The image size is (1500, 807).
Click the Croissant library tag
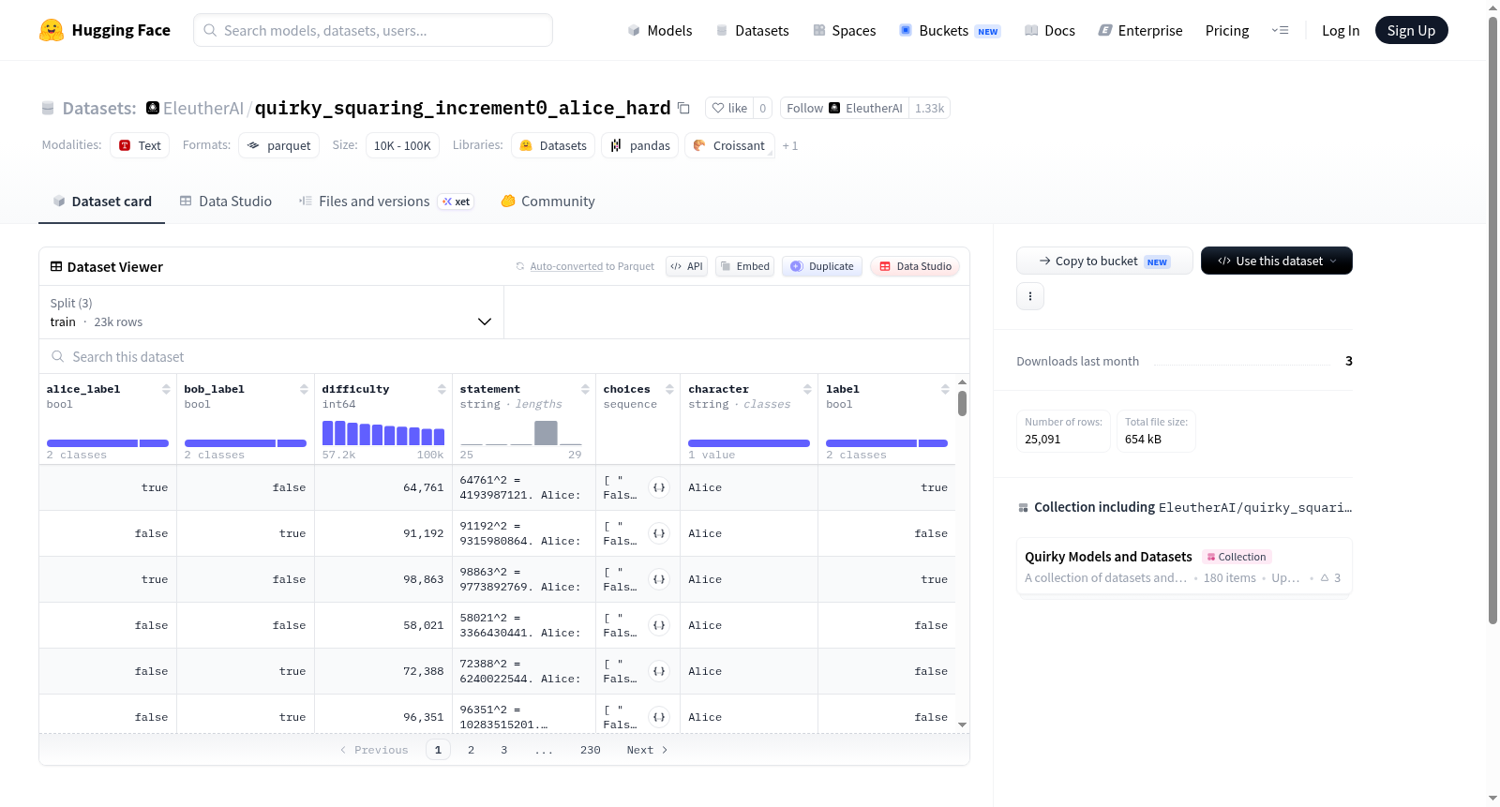coord(729,145)
